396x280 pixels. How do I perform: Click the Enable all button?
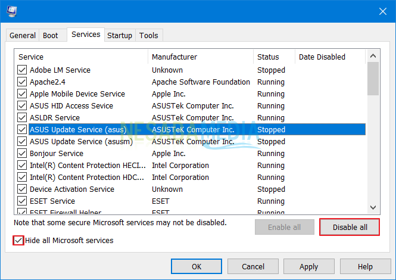point(285,227)
